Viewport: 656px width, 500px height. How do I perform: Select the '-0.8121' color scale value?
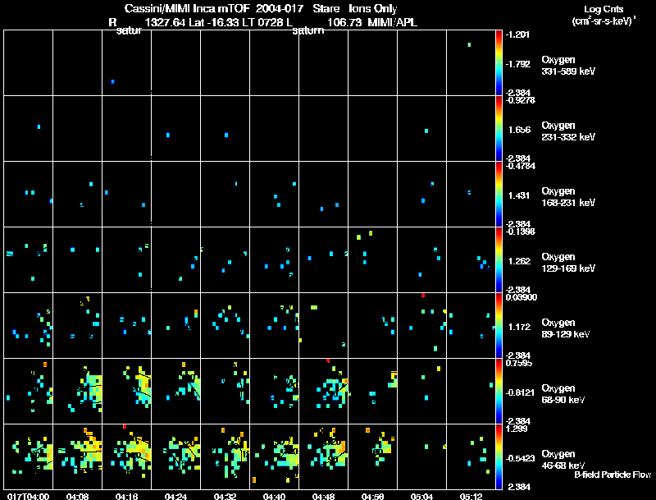tap(520, 392)
